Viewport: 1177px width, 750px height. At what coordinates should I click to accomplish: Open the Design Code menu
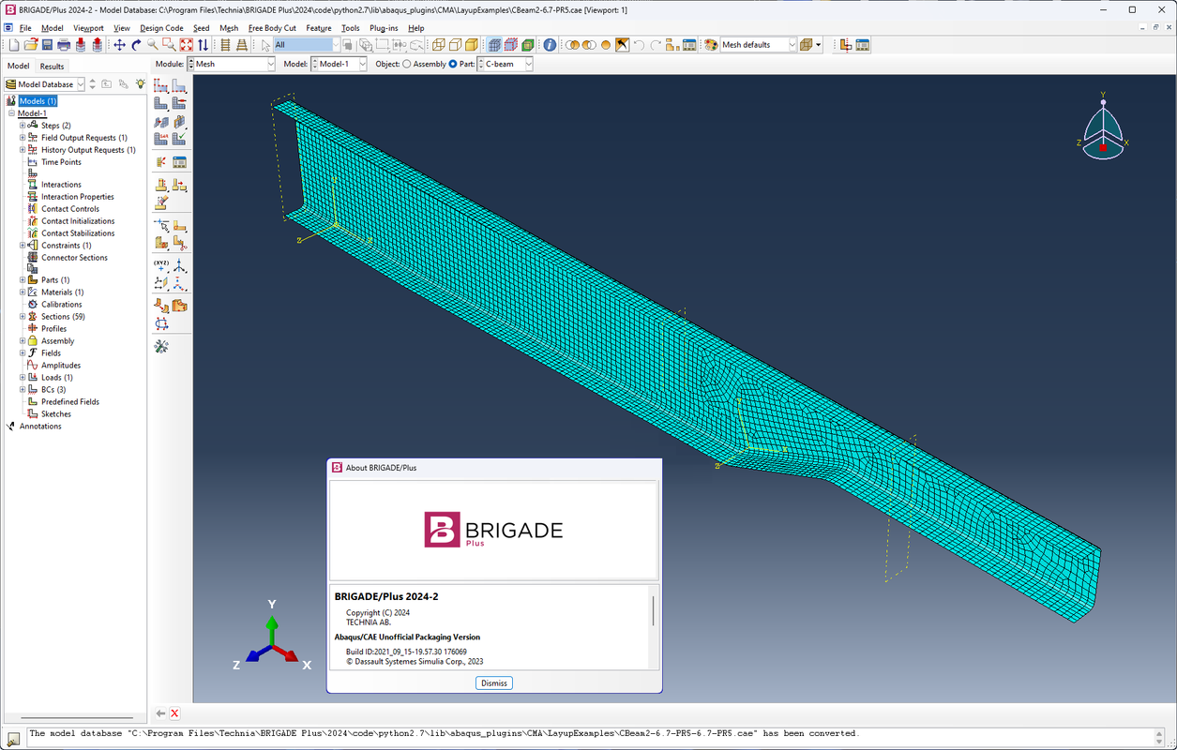[161, 28]
